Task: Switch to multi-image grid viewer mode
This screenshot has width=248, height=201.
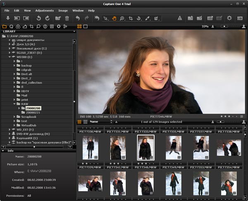Action: point(80,26)
